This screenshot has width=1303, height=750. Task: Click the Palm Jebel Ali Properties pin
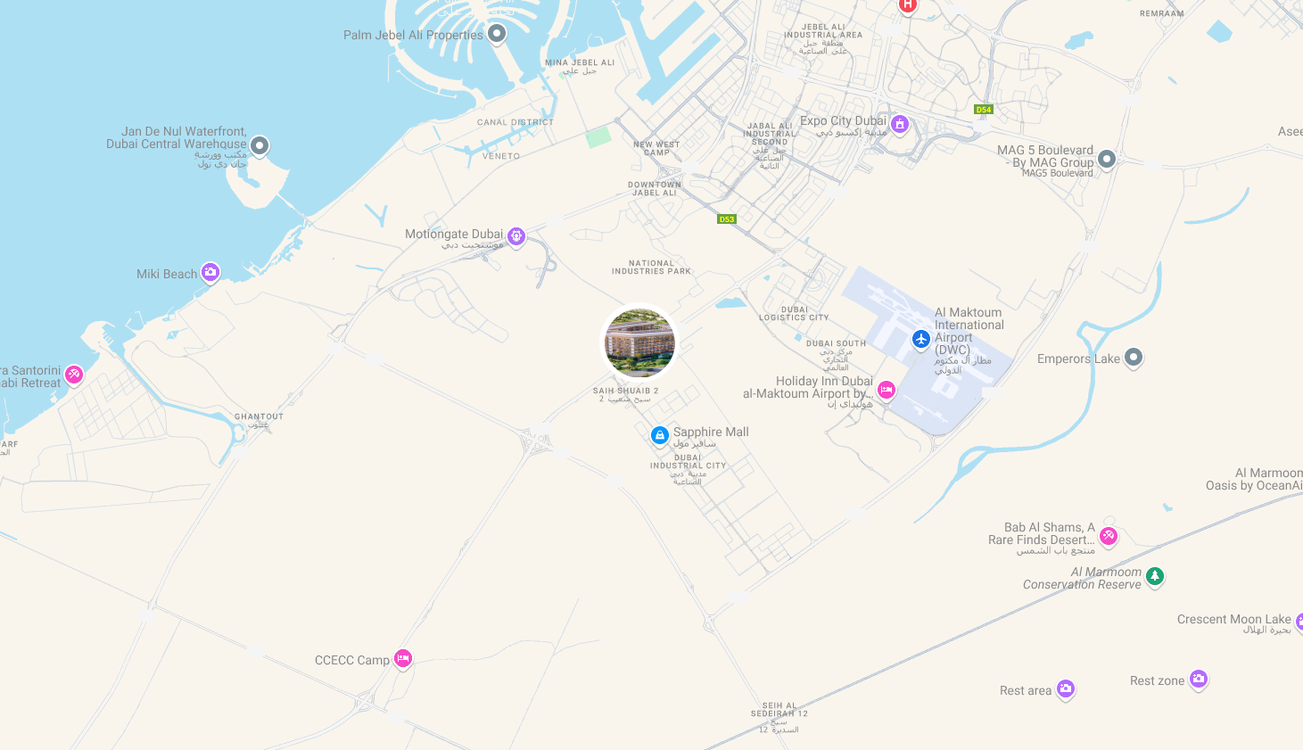coord(497,34)
